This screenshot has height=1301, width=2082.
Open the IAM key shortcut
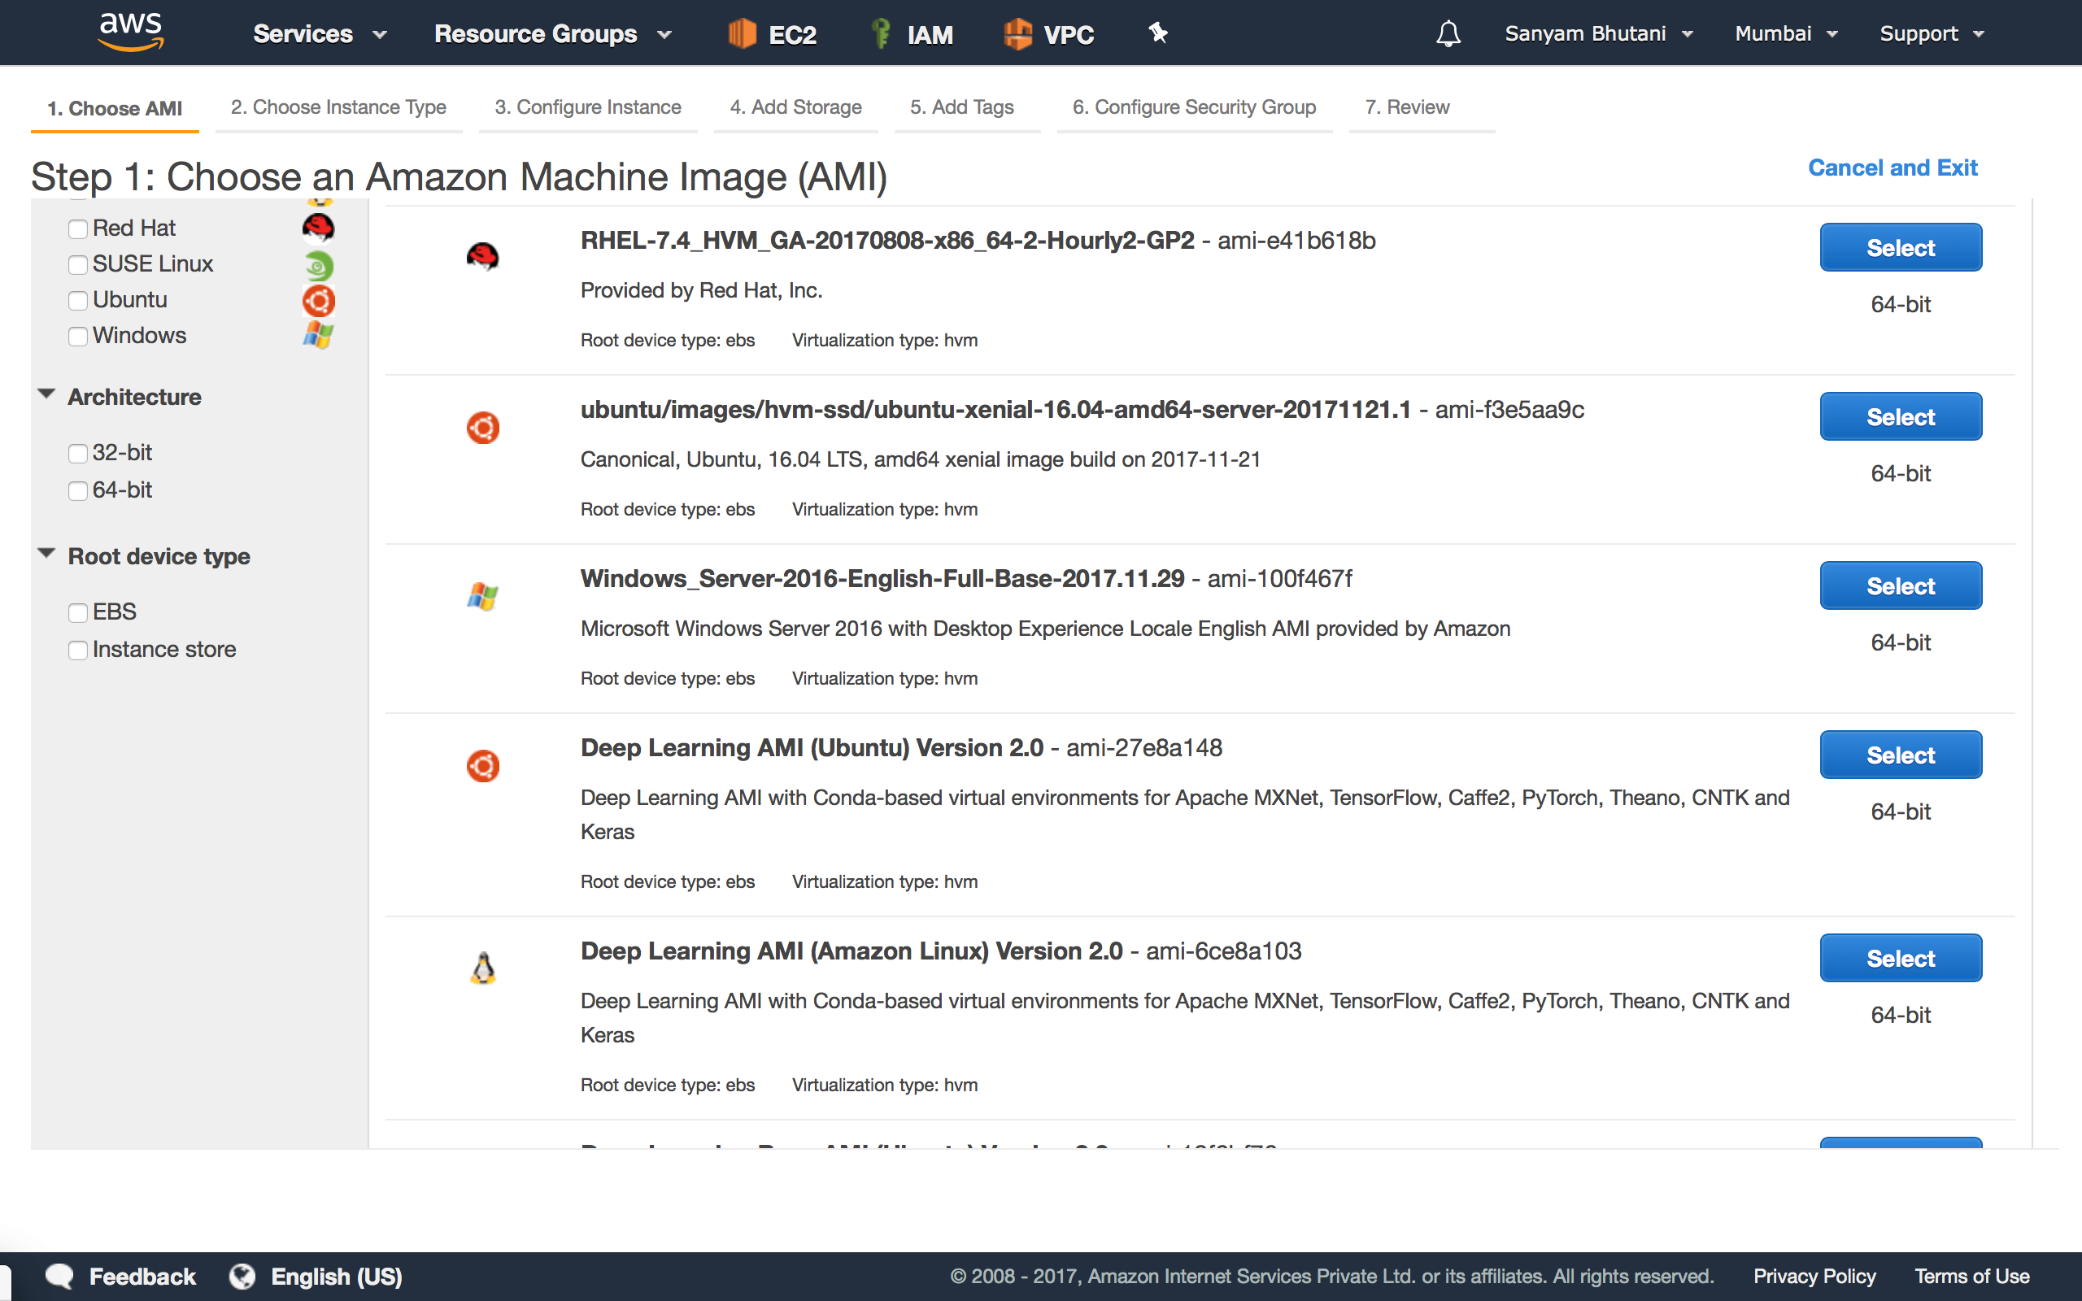[x=880, y=34]
